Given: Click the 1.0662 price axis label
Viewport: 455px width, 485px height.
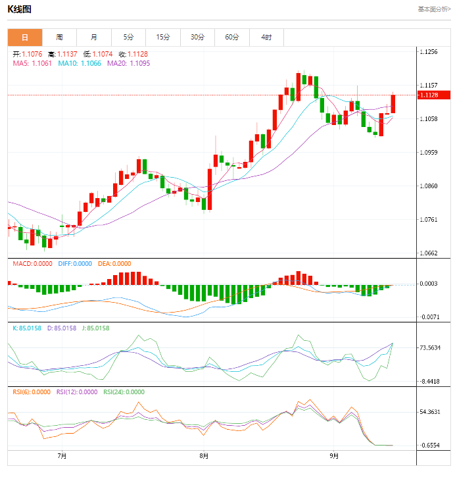Looking at the screenshot, I should 429,253.
